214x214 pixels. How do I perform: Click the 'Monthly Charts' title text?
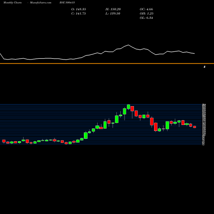tap(12, 3)
